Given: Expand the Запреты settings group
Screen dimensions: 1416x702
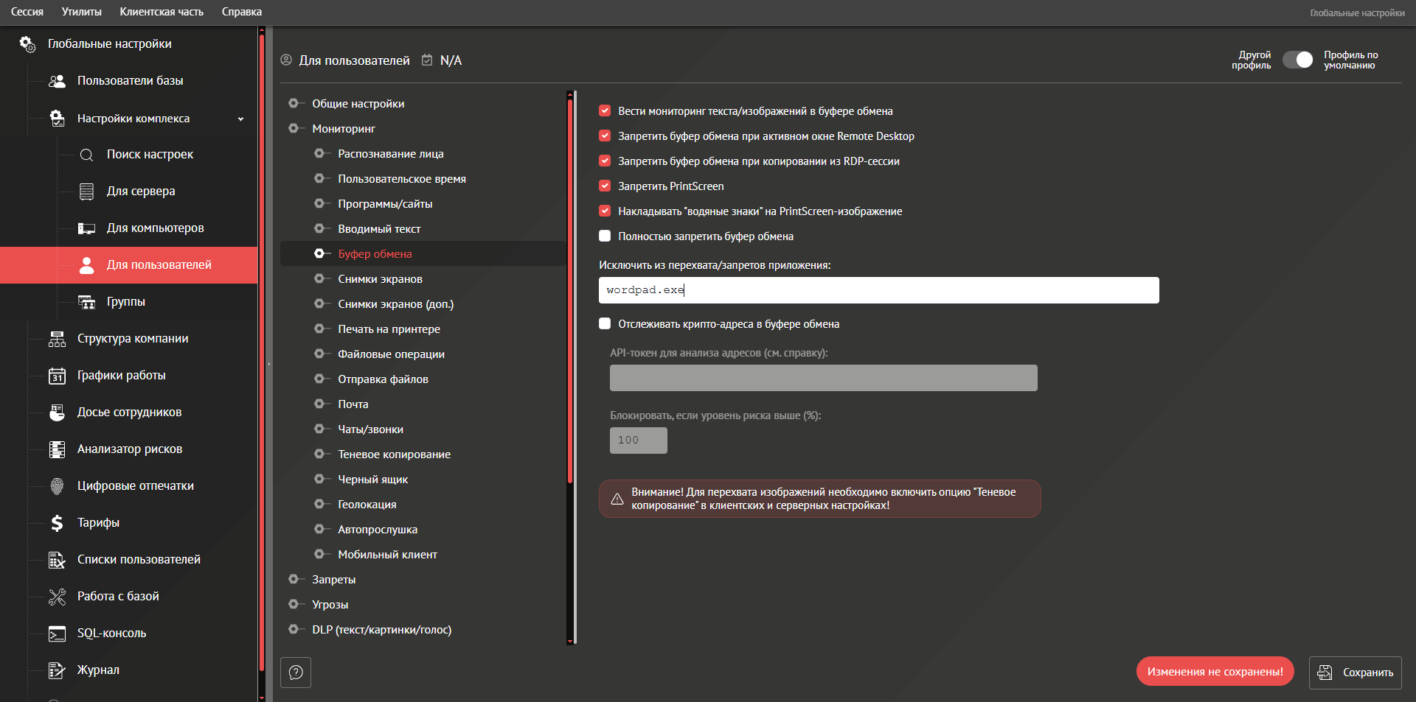Looking at the screenshot, I should (x=333, y=580).
